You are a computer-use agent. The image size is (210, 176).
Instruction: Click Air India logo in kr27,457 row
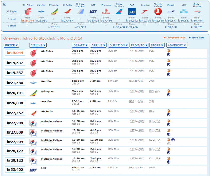click(33, 113)
